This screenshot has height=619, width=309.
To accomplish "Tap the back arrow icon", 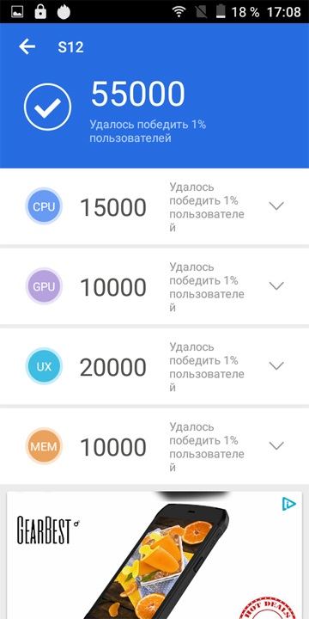I will tap(27, 47).
